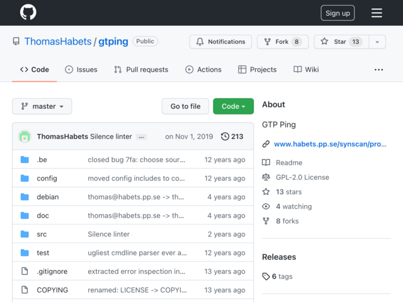403x302 pixels.
Task: Open the Releases heading link
Action: click(279, 257)
